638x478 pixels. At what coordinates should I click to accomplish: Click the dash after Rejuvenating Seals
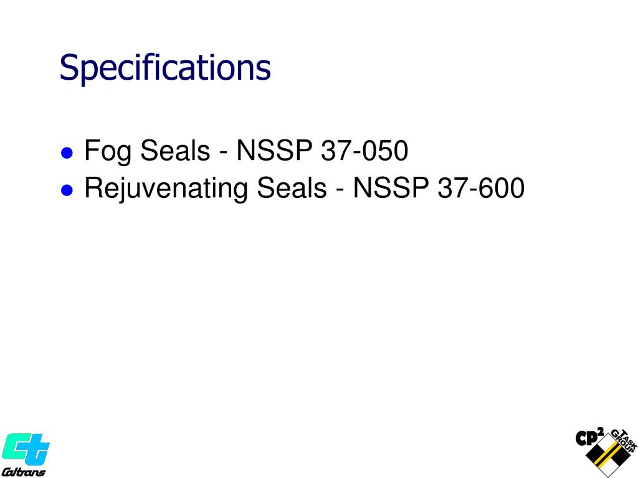point(340,189)
